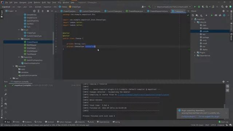Screen dimensions: 233x131
Task: Open the VCS menu
Action: (x=59, y=3)
